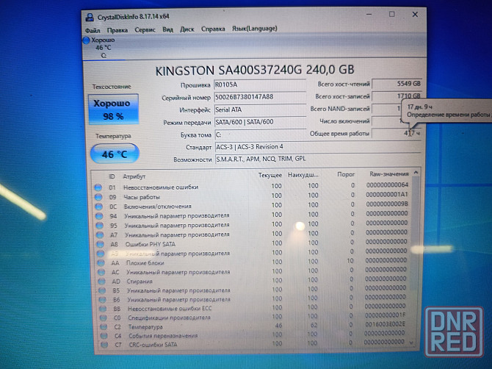Click status icon for 01 Невосстановимые ошибки
Image resolution: width=492 pixels, height=369 pixels.
(98, 187)
